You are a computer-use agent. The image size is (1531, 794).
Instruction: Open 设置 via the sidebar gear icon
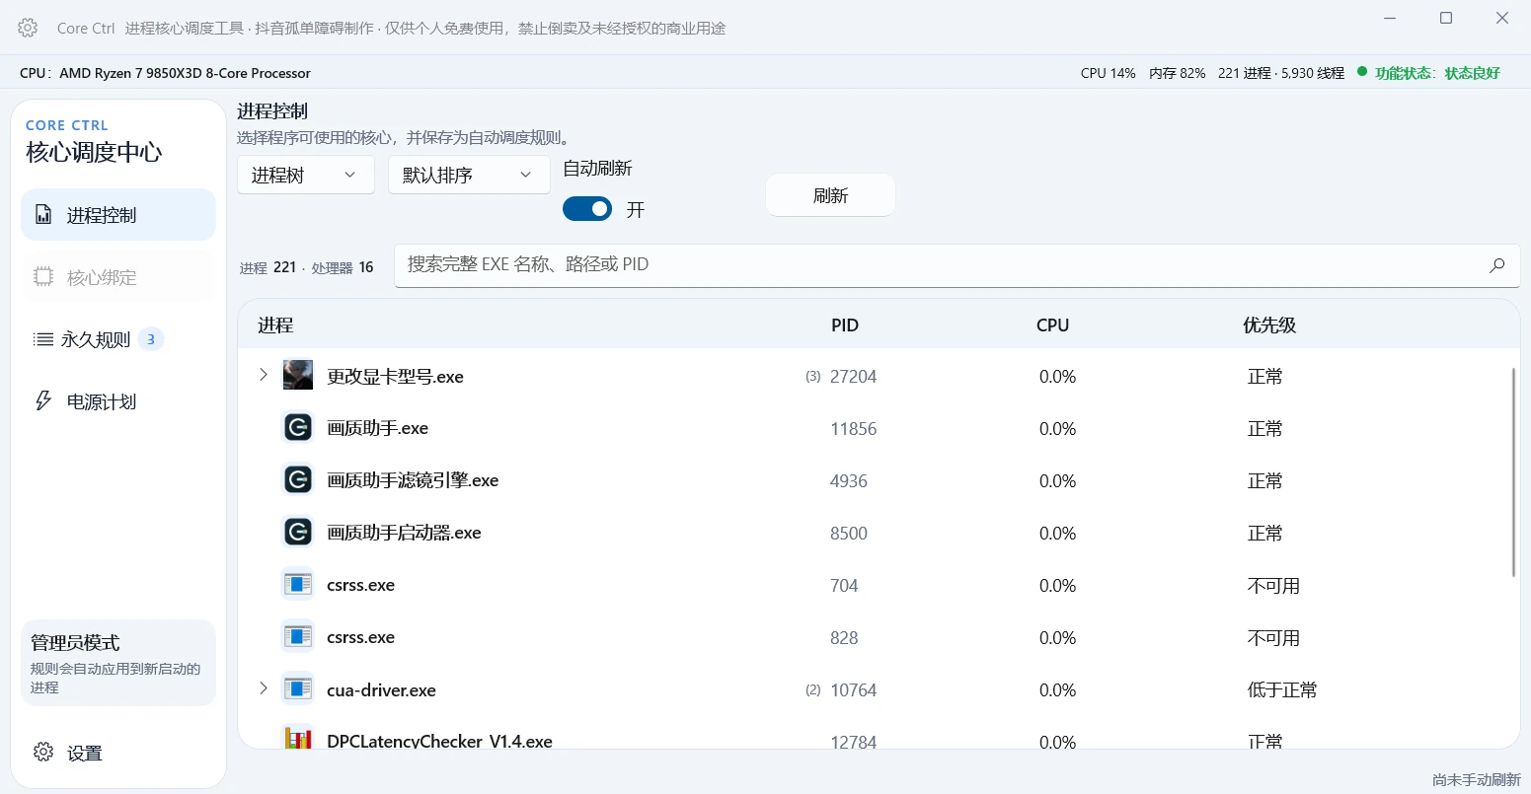tap(43, 753)
